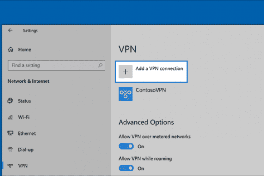Click the Add a VPN connection text
The image size is (264, 176).
(159, 68)
